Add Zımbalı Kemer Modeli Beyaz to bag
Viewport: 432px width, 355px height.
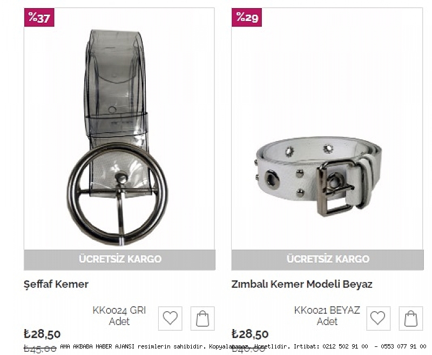[x=410, y=318]
